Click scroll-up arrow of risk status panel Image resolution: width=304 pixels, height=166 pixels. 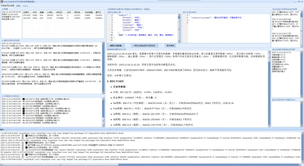(x=301, y=52)
